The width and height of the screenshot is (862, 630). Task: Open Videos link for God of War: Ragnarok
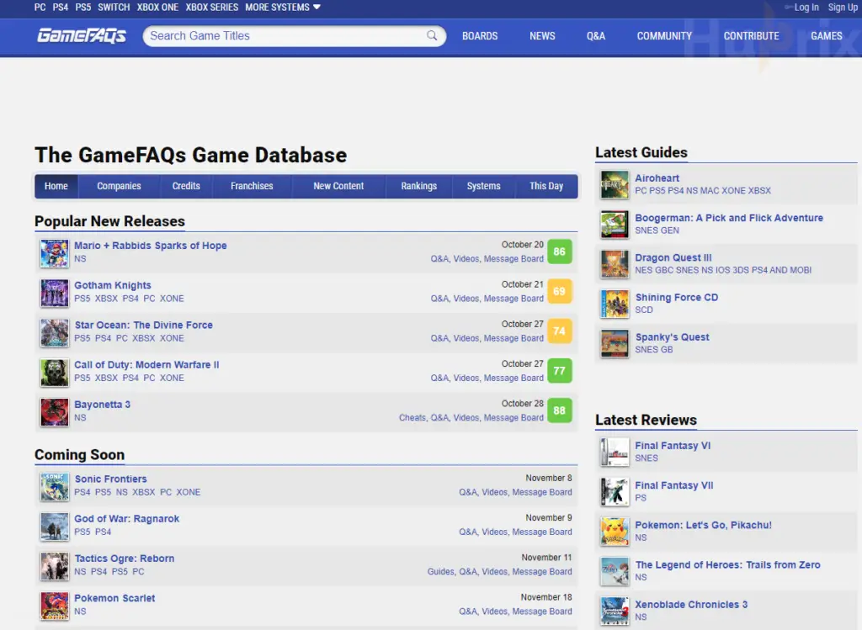[494, 532]
